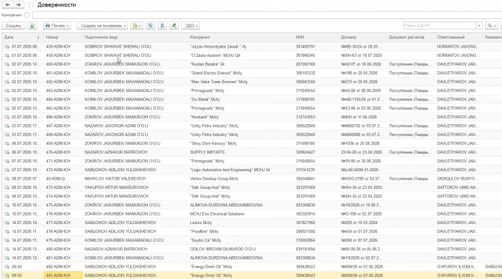Open the Печать dropdown menu
This screenshot has height=279, width=502.
(x=57, y=25)
